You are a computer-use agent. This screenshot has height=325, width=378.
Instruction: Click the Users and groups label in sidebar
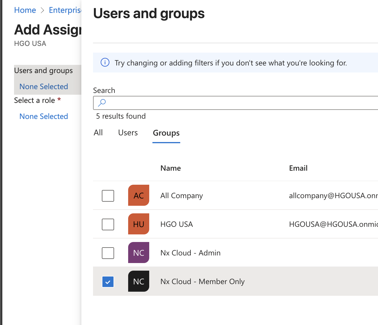point(43,70)
